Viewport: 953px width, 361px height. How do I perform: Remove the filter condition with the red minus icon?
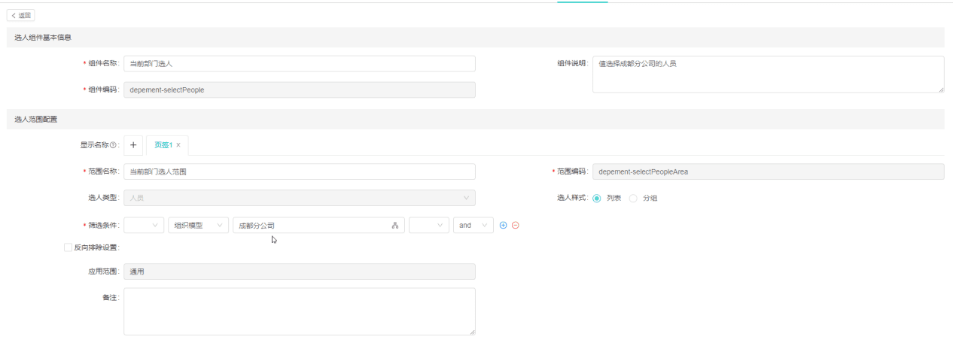(x=516, y=225)
